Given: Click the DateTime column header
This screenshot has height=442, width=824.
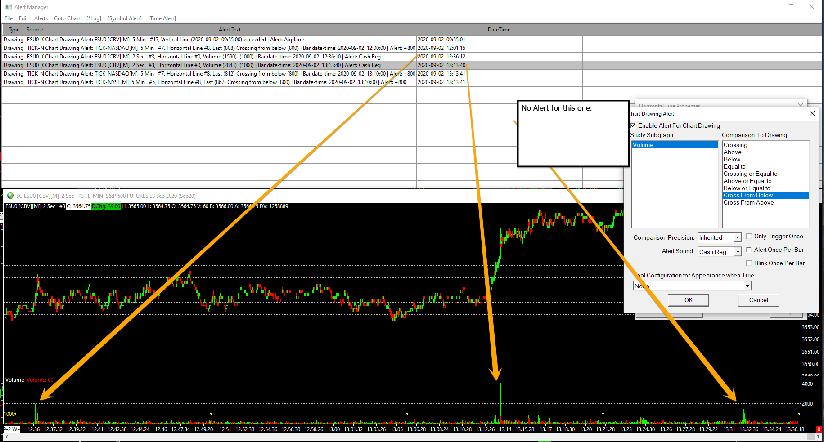Looking at the screenshot, I should [499, 30].
